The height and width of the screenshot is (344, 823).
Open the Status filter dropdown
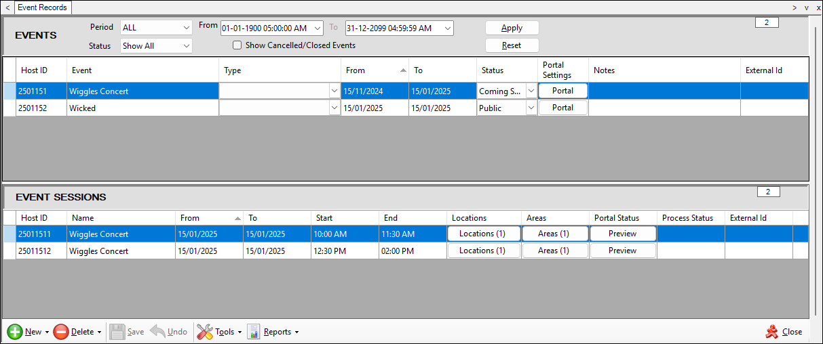point(187,46)
